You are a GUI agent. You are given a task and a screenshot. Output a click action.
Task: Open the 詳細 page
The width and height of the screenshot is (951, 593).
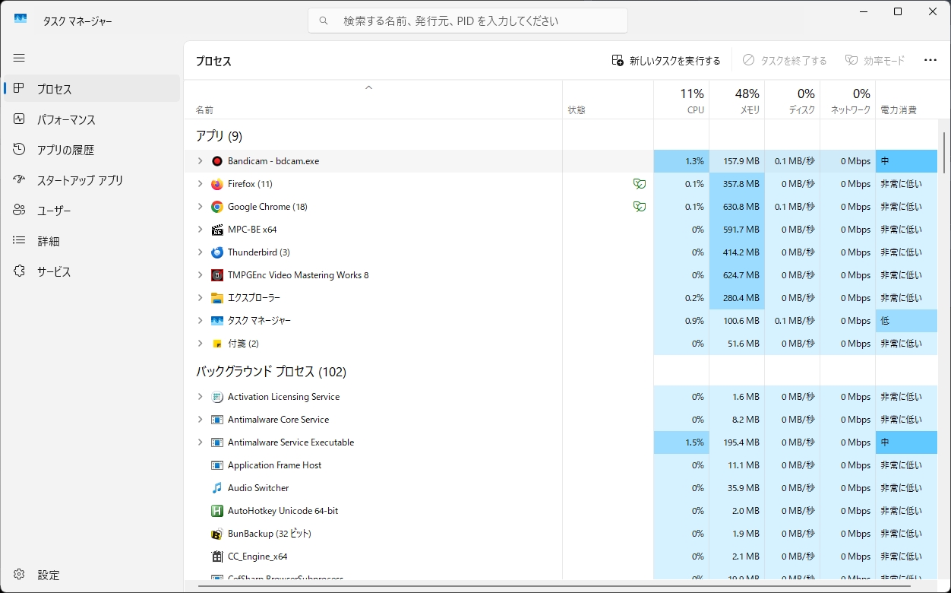pyautogui.click(x=92, y=241)
